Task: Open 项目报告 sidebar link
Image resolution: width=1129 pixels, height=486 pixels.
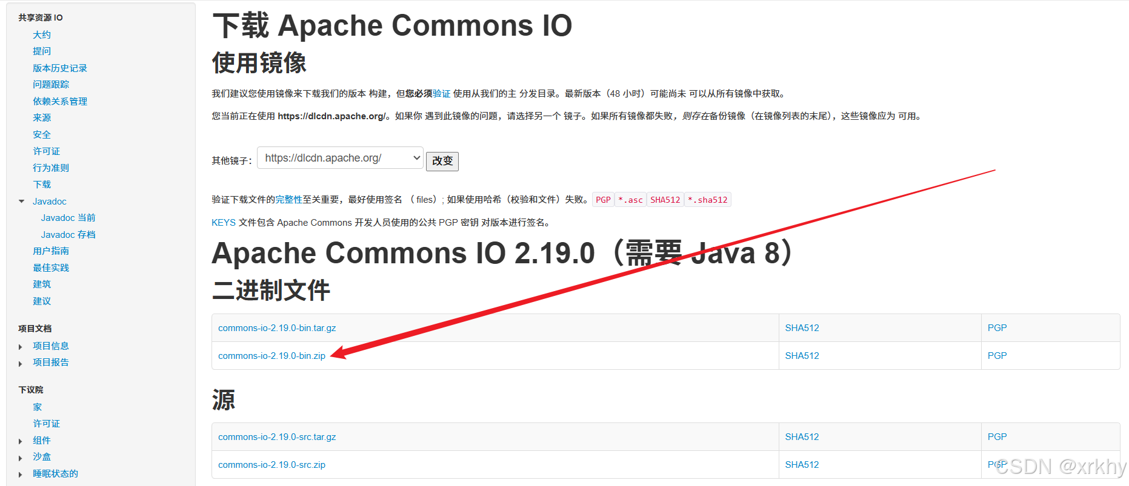Action: 51,363
